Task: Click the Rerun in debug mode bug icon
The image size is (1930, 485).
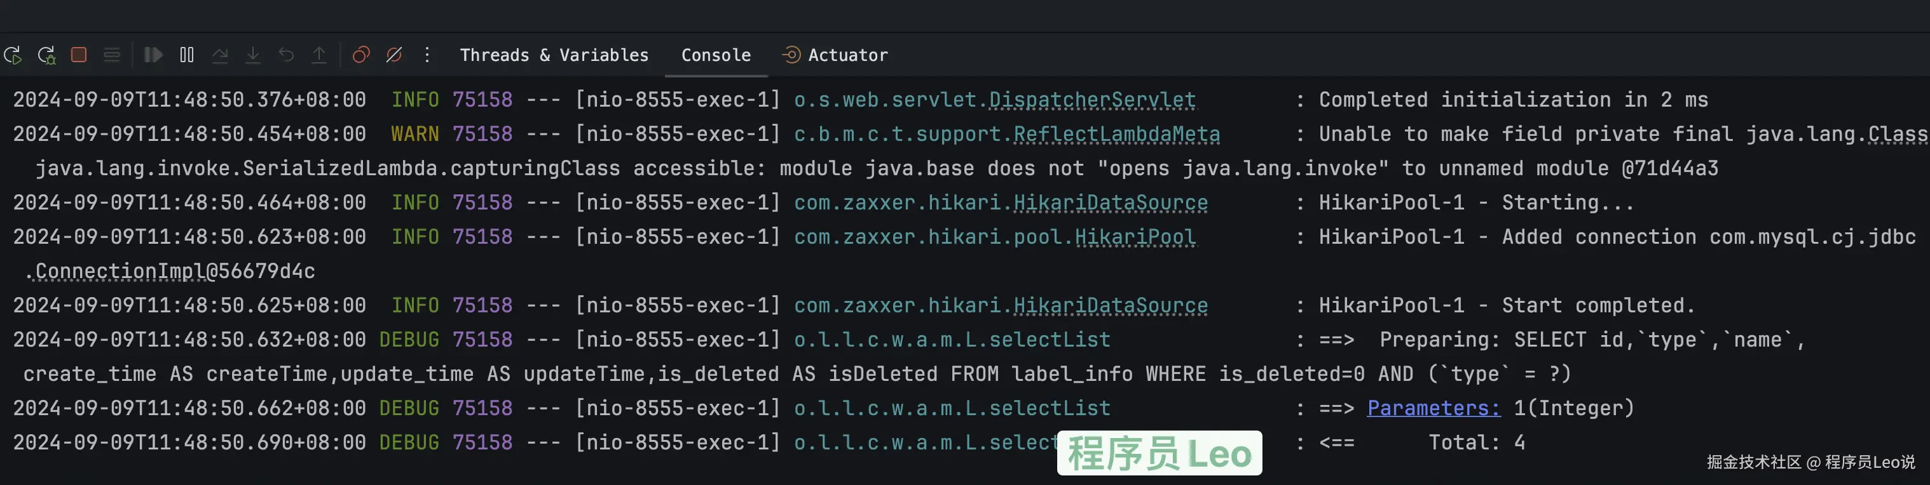Action: pos(46,55)
